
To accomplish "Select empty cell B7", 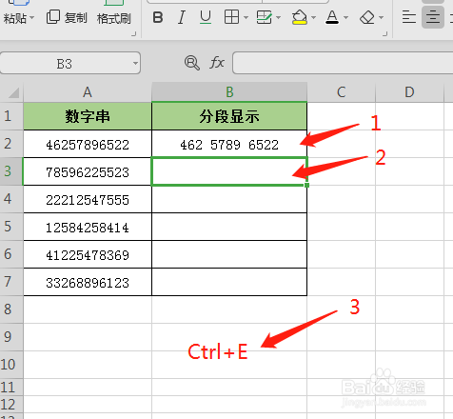I will [229, 282].
